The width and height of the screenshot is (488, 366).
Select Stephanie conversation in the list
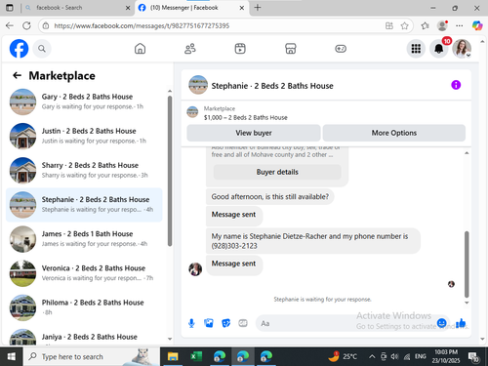coord(84,205)
